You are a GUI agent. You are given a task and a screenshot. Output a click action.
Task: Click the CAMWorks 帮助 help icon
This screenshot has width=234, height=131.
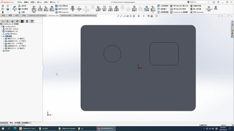(x=216, y=8)
